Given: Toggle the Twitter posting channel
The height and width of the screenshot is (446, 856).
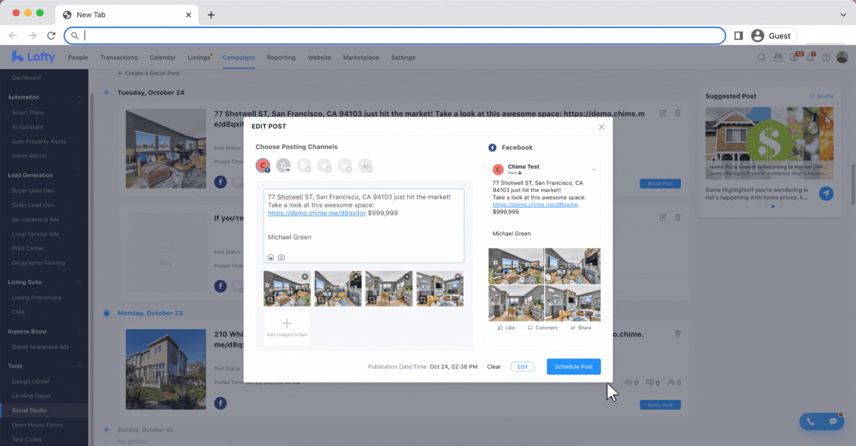Looking at the screenshot, I should coord(324,165).
